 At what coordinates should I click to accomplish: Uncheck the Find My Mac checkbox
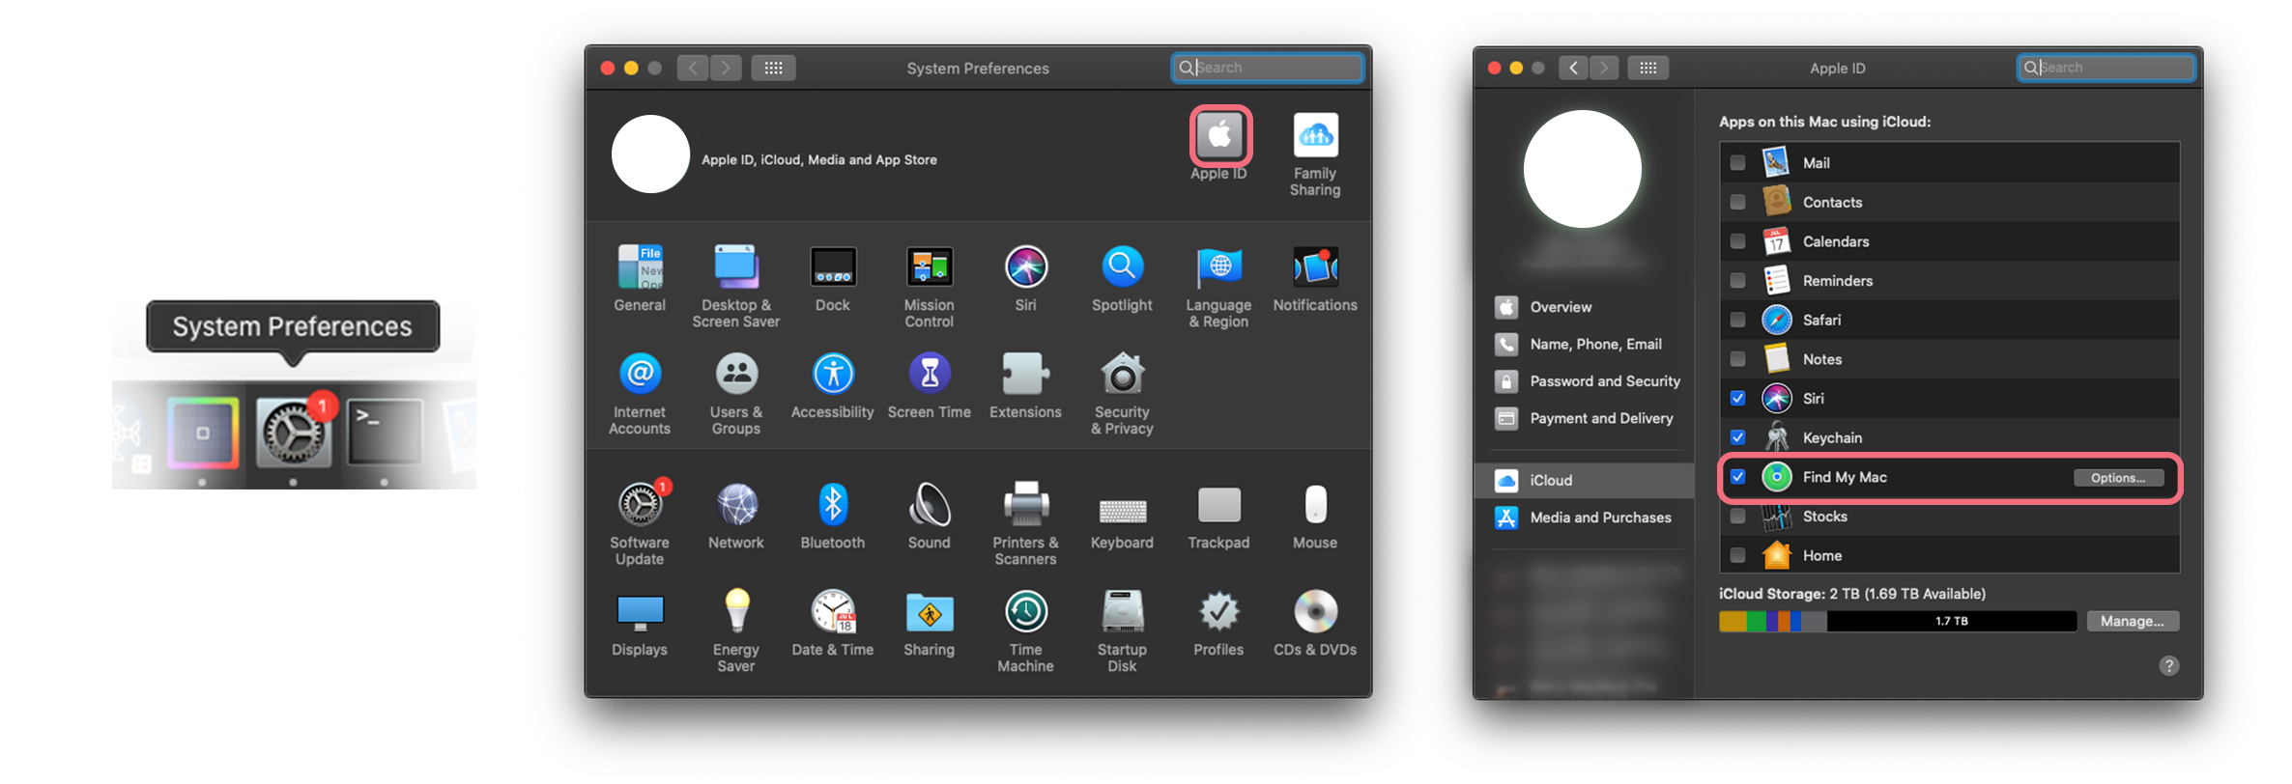click(1737, 477)
